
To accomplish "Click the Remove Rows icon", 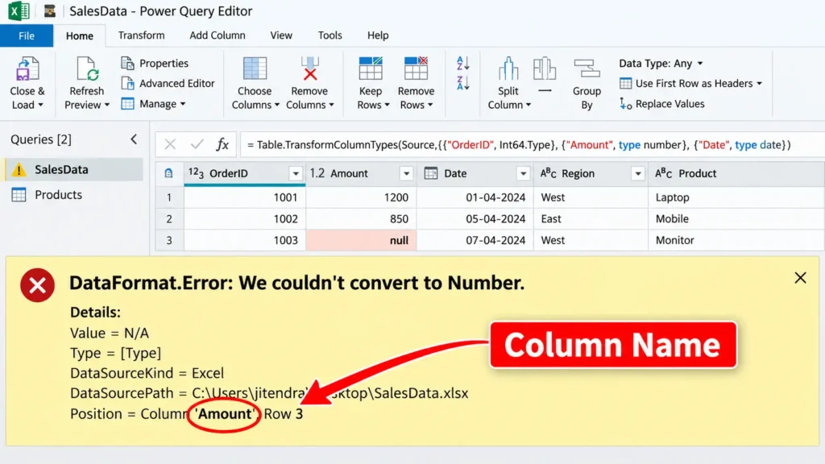I will click(x=416, y=69).
